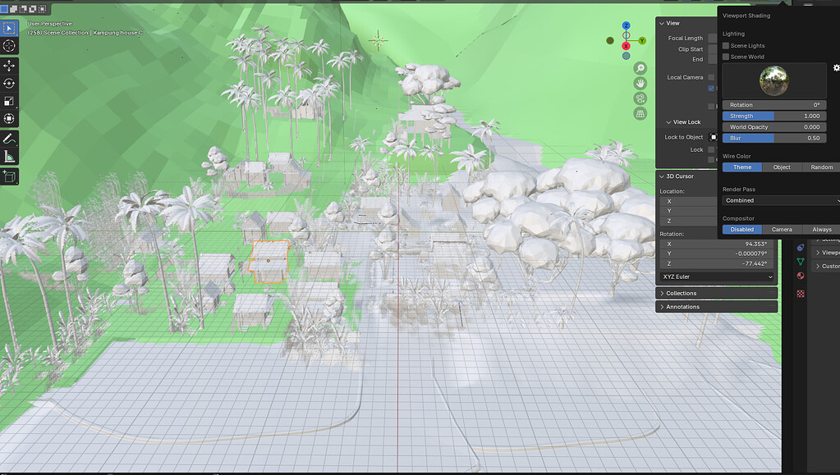Collapse the View panel
The height and width of the screenshot is (475, 840).
coord(662,23)
